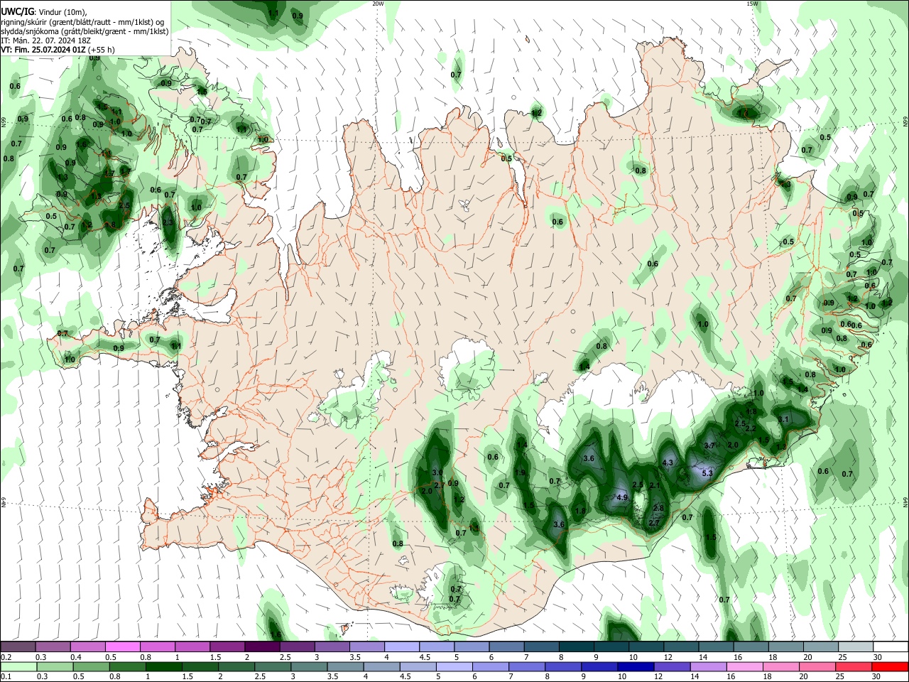Click the 2.2 precipitation value on the map
Image resolution: width=909 pixels, height=682 pixels.
751,428
